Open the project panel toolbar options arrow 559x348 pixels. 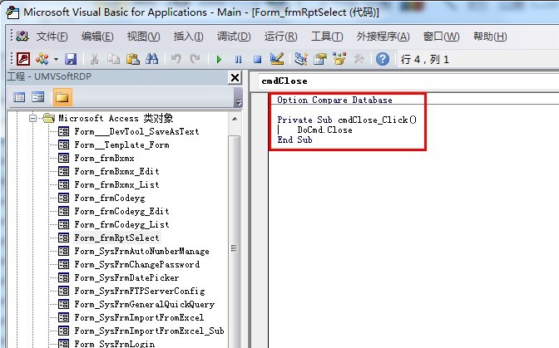[238, 102]
